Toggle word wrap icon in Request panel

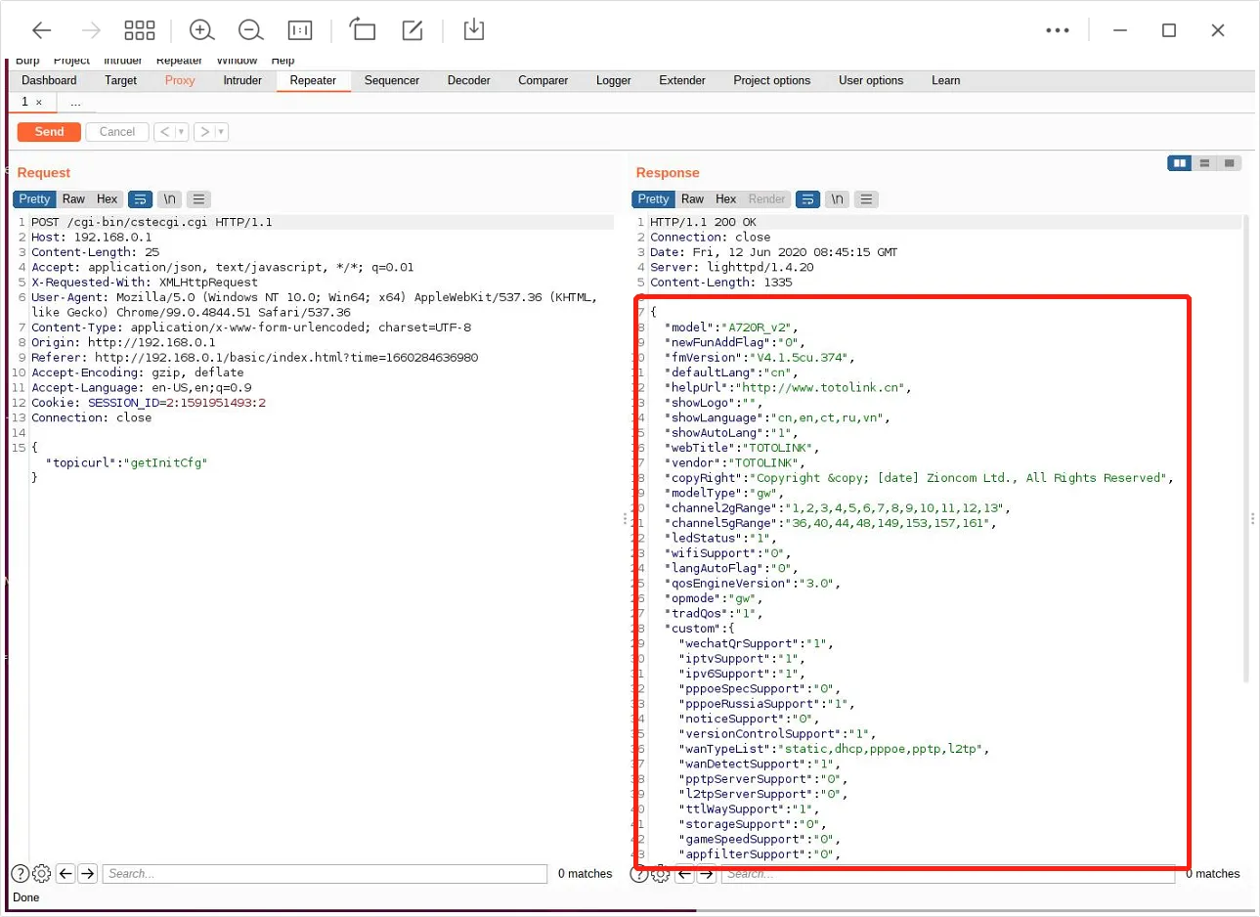pyautogui.click(x=141, y=199)
